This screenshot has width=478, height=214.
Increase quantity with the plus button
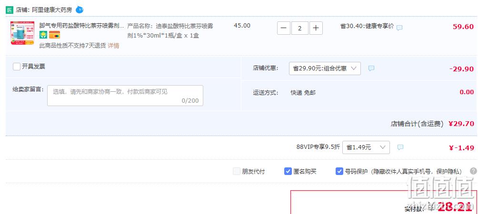[x=316, y=28]
